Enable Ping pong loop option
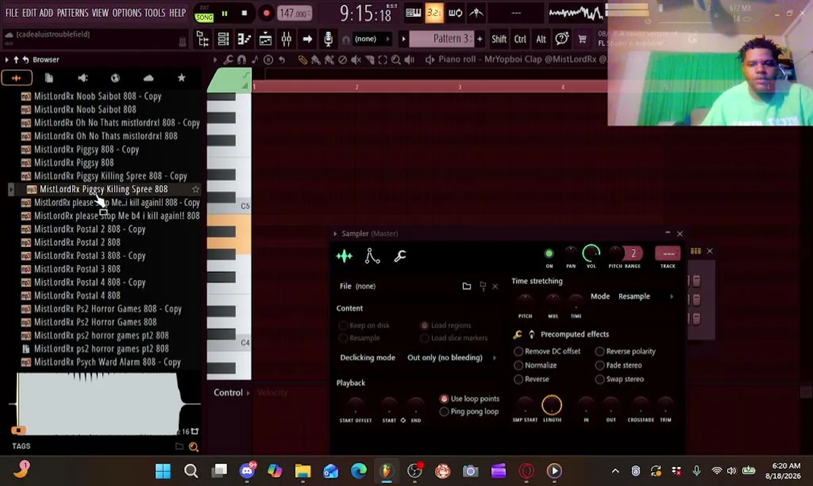The height and width of the screenshot is (486, 813). point(444,412)
